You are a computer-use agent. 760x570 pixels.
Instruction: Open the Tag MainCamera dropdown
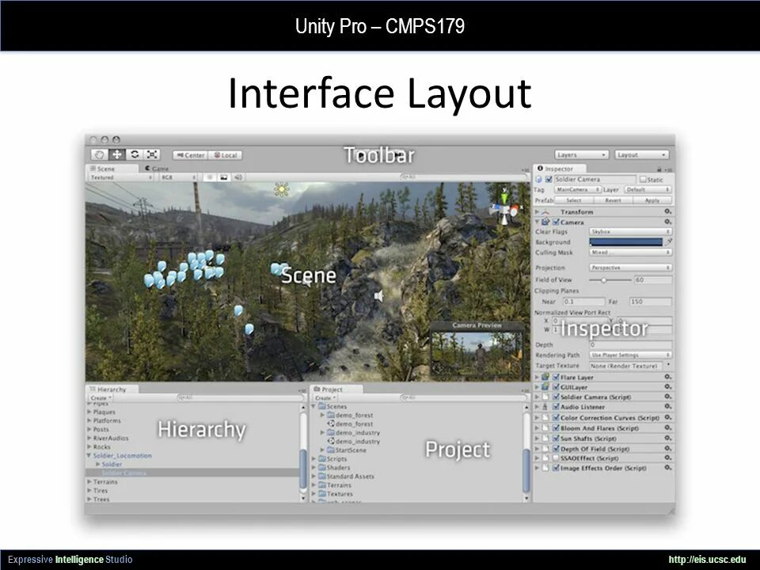pyautogui.click(x=578, y=189)
